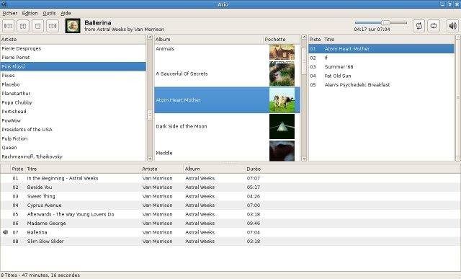Click the Artiste column header in browser
This screenshot has height=279, width=461.
[73, 39]
